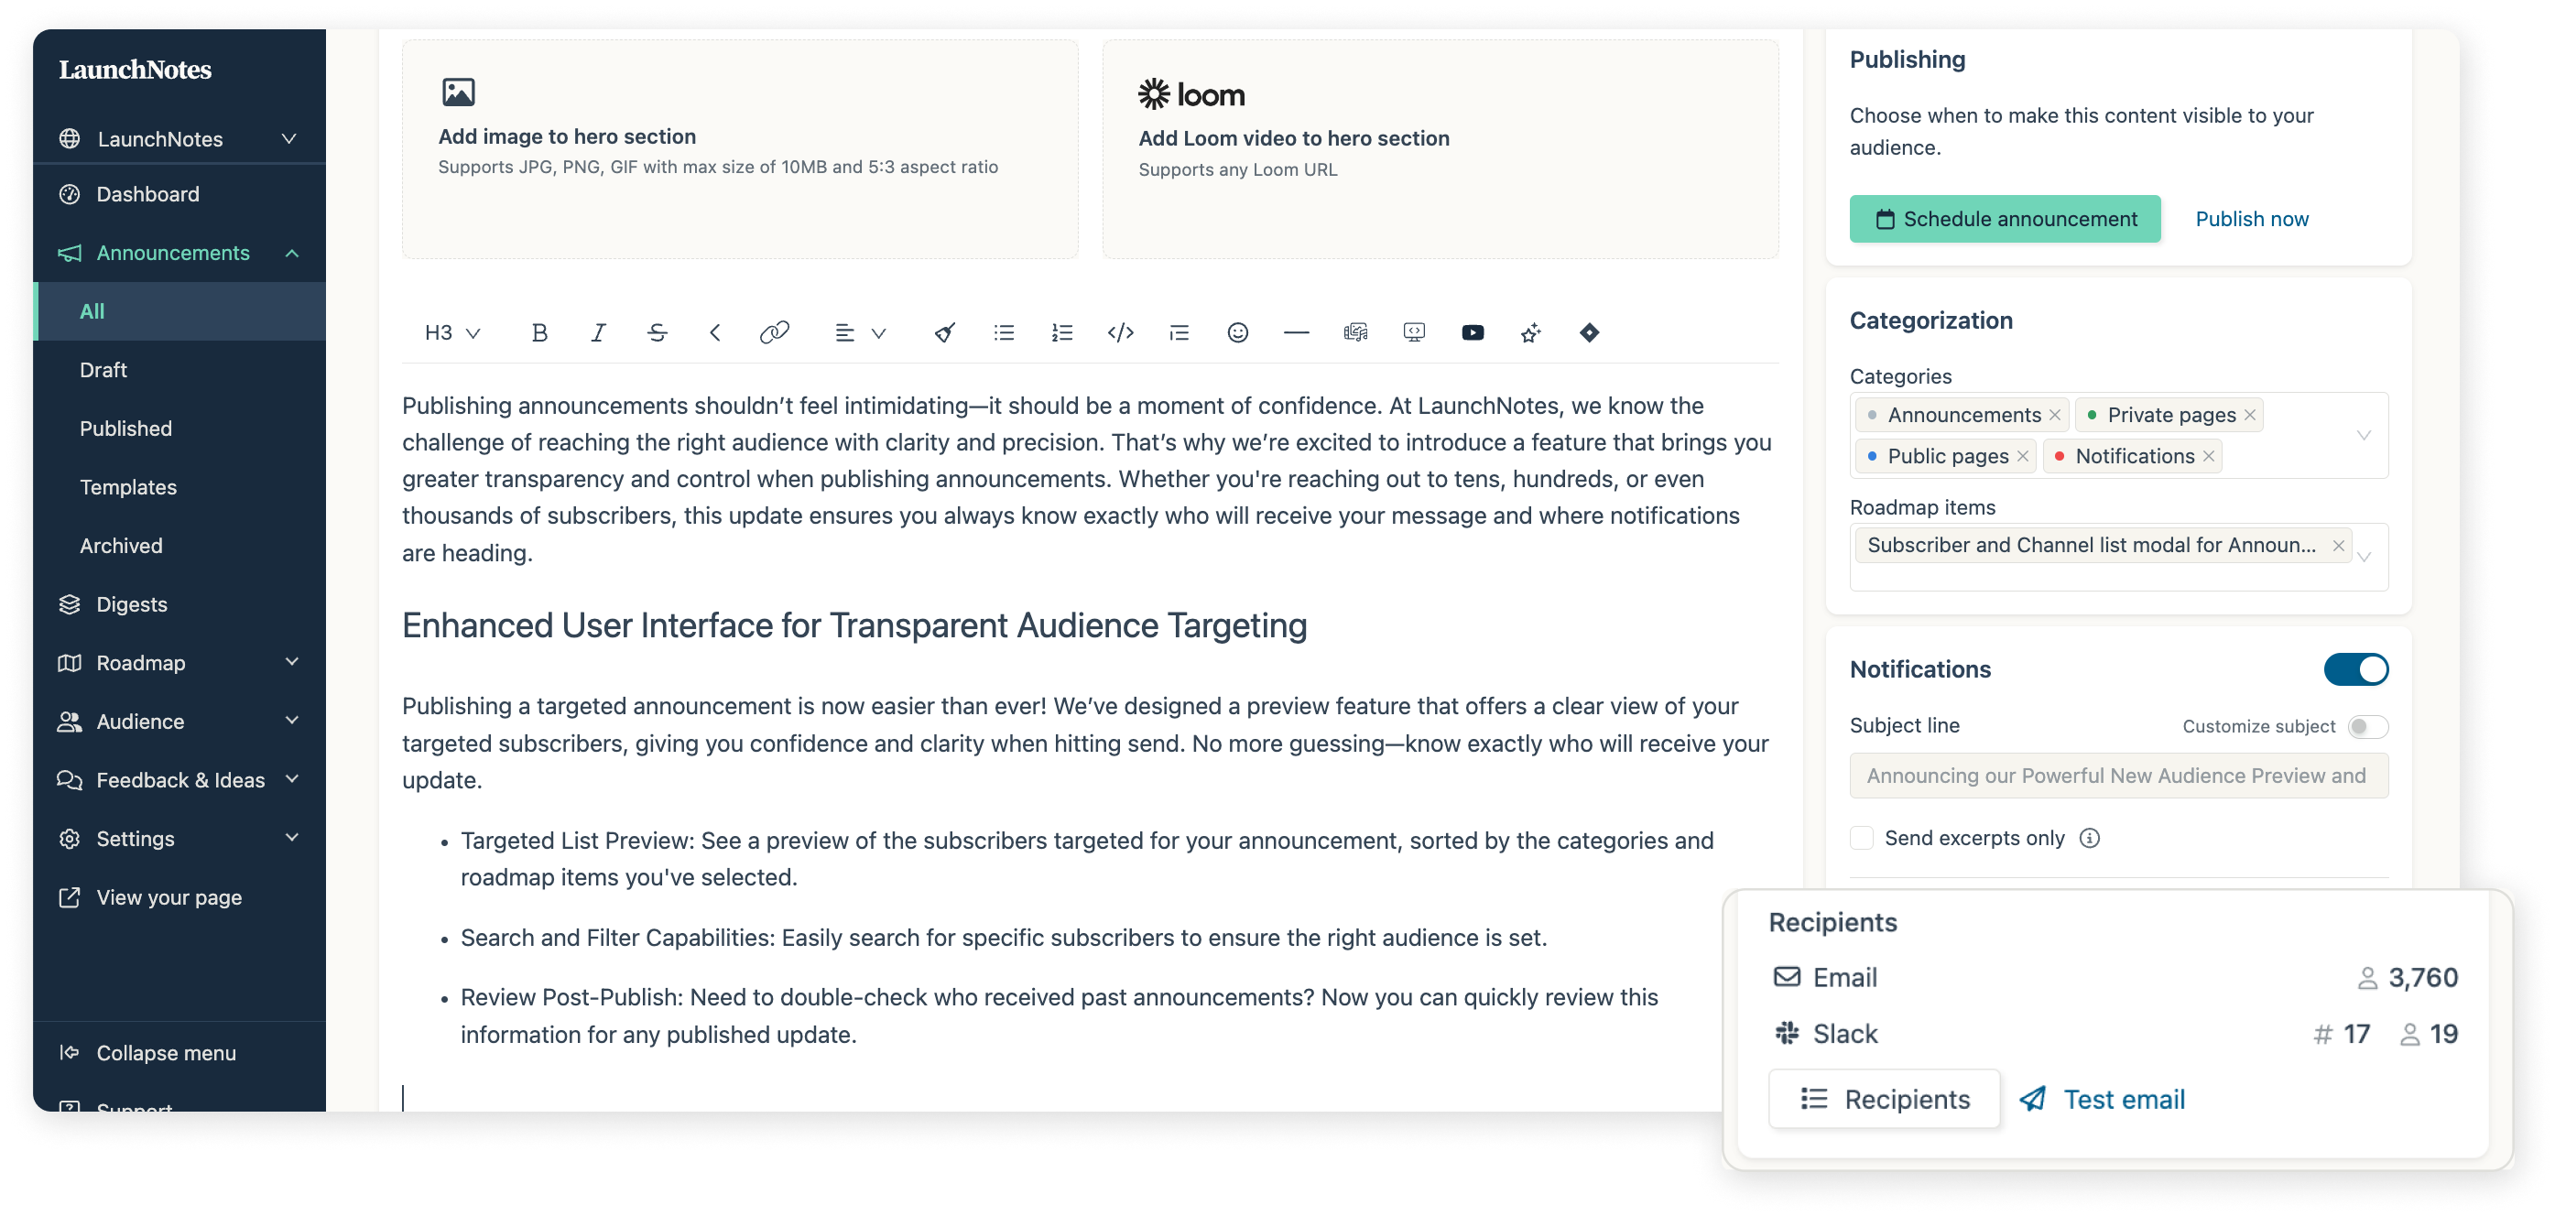Screen dimensions: 2555x1216
Task: Open the info icon beside Send excerpts only
Action: click(x=2090, y=838)
